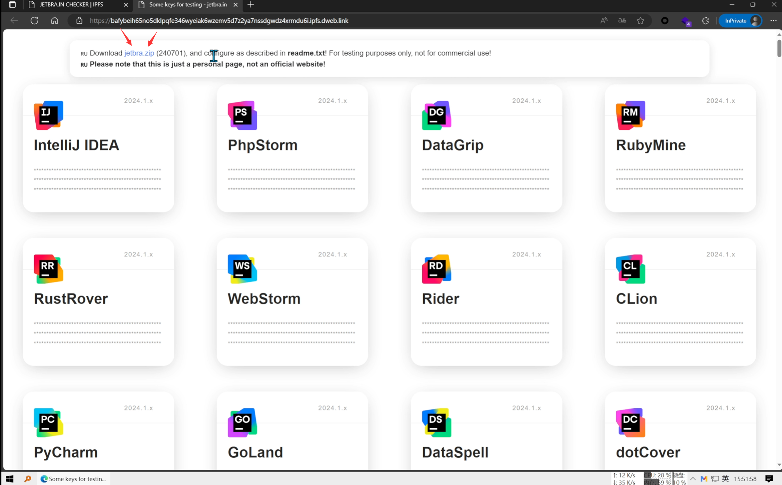
Task: Reload the page with the refresh icon
Action: (x=34, y=20)
